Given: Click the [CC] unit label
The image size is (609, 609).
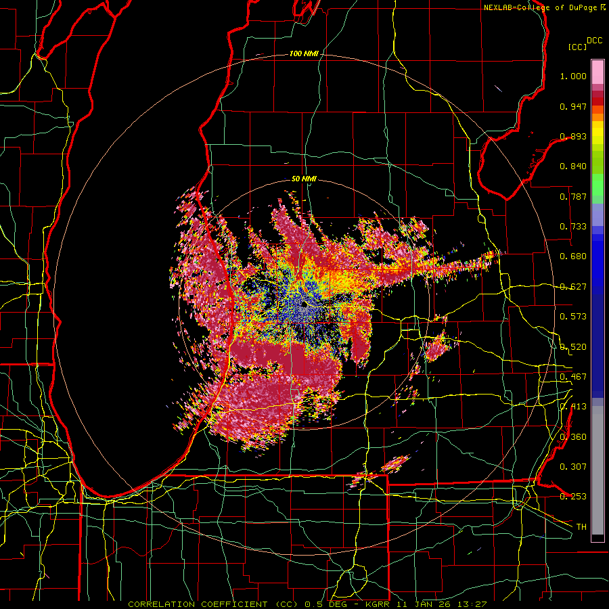Looking at the screenshot, I should click(x=578, y=47).
